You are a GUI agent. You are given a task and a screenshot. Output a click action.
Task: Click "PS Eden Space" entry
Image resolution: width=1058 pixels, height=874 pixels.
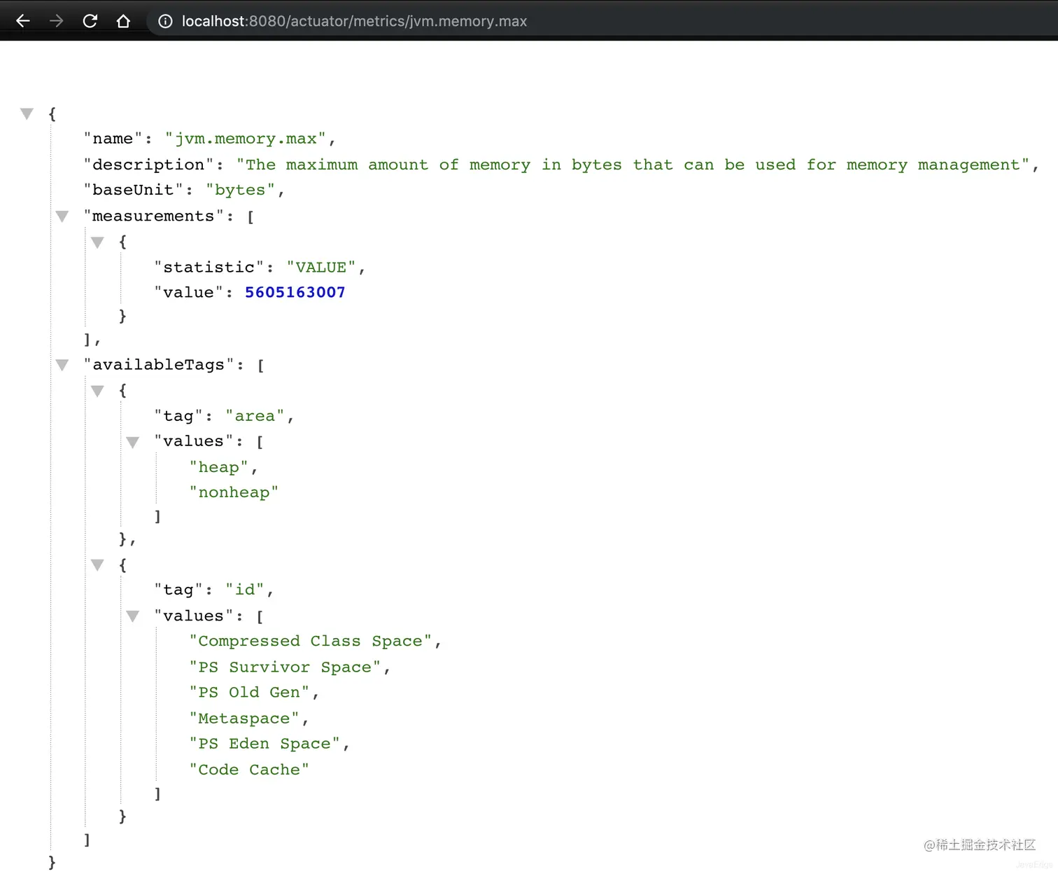tap(265, 743)
